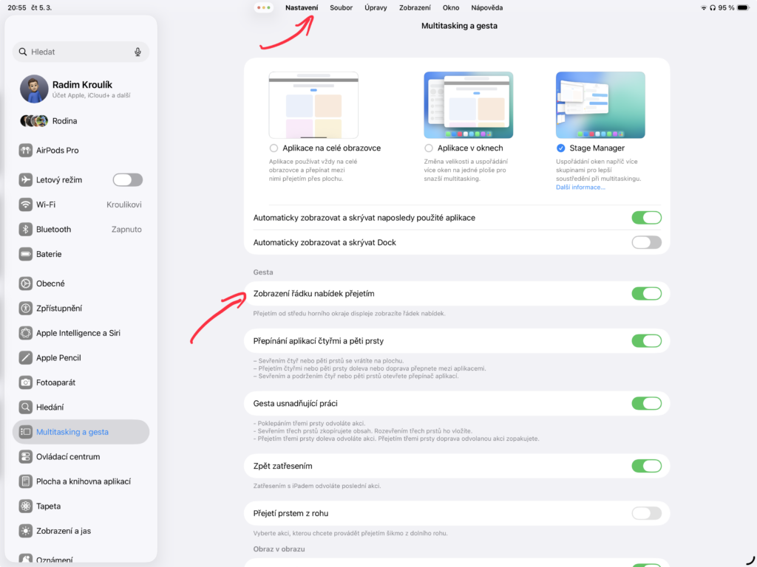Open Radim Kroulík Apple account profile
757x567 pixels.
click(81, 89)
